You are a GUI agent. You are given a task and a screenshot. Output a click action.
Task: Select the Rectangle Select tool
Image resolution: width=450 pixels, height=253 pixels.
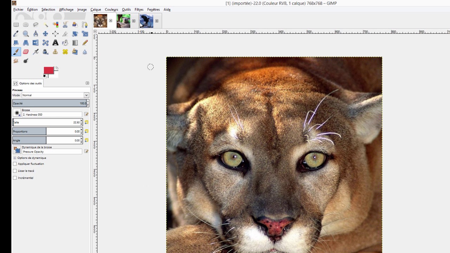(x=16, y=25)
